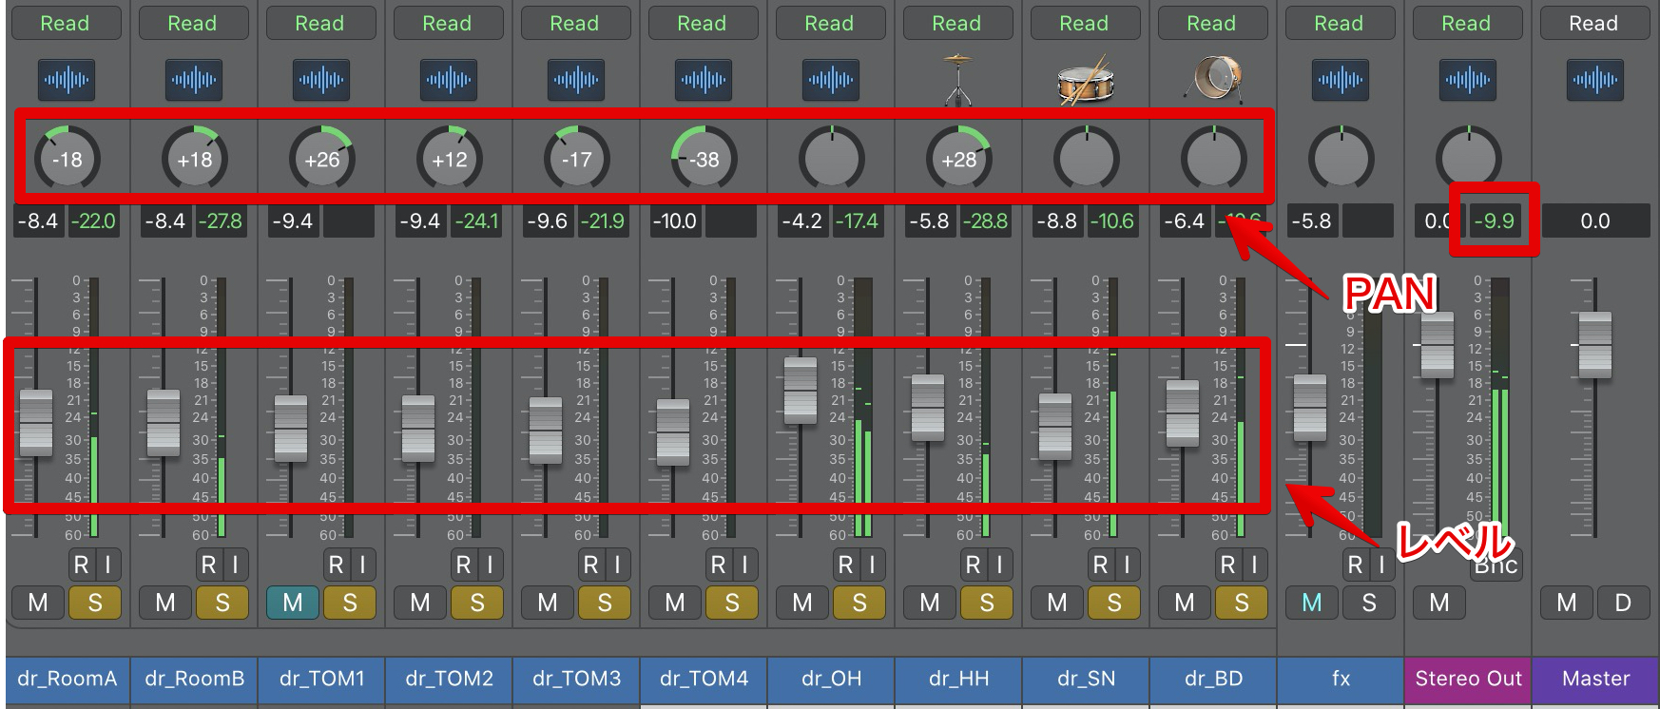This screenshot has height=709, width=1660.
Task: Open the Read automation menu on dr_SN
Action: click(1085, 24)
